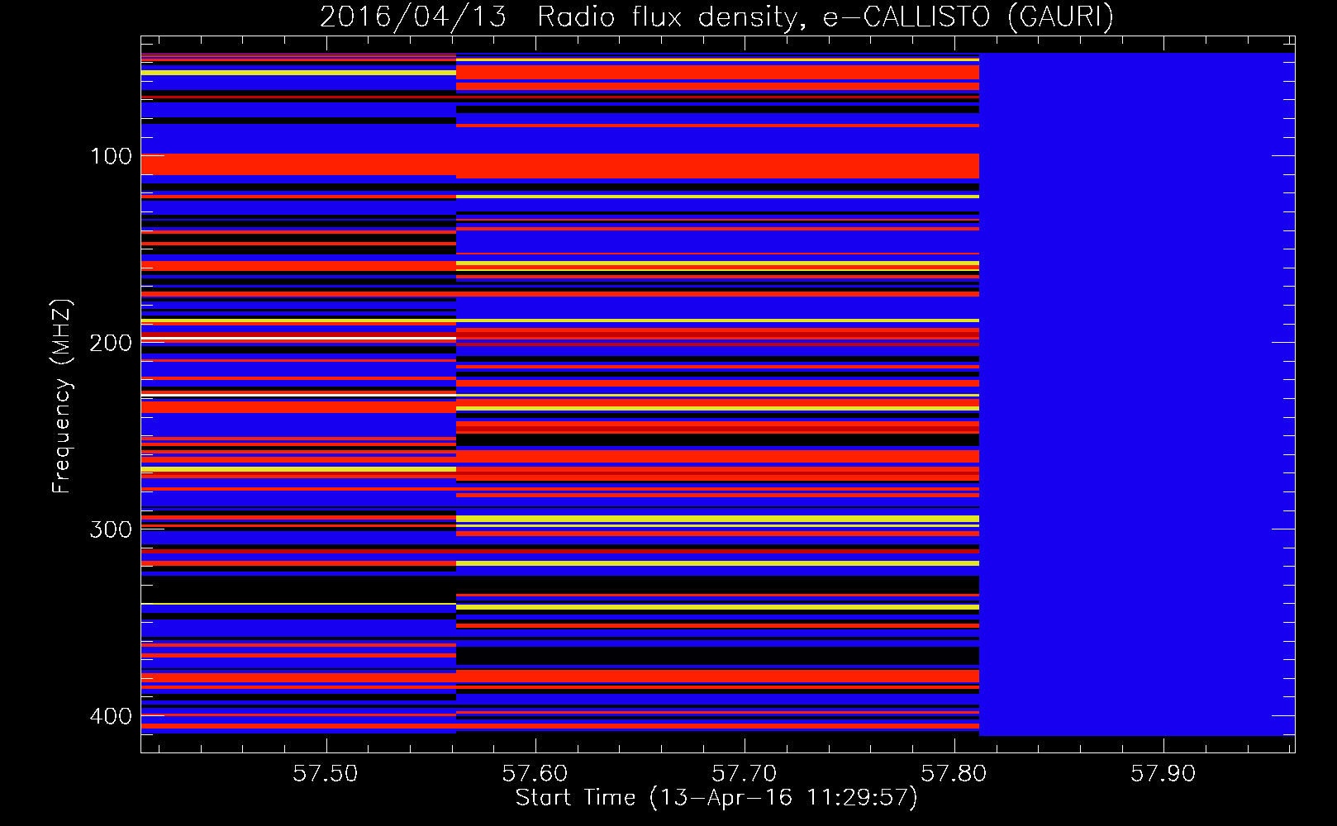Click the "Frequency (MHZ)" axis label

click(61, 396)
